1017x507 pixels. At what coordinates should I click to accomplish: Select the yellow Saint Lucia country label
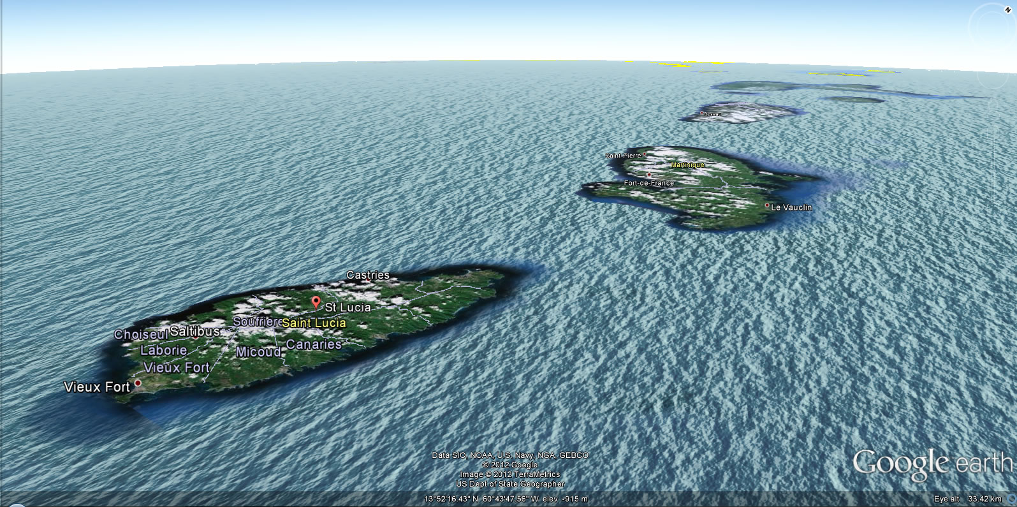tap(314, 323)
